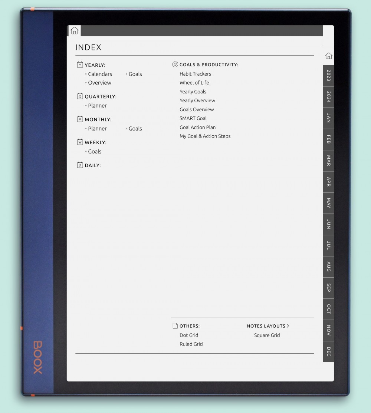Open the 2024 side tab
Viewport: 371px width, 413px height.
pyautogui.click(x=328, y=97)
